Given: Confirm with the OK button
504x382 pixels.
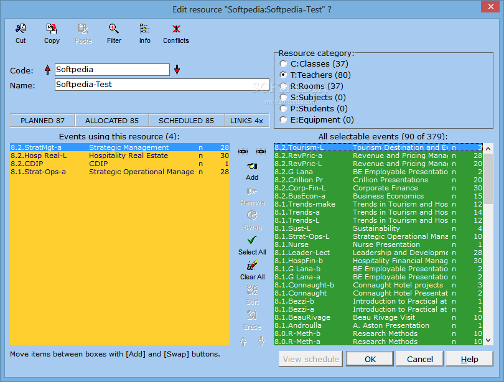Looking at the screenshot, I should [370, 359].
